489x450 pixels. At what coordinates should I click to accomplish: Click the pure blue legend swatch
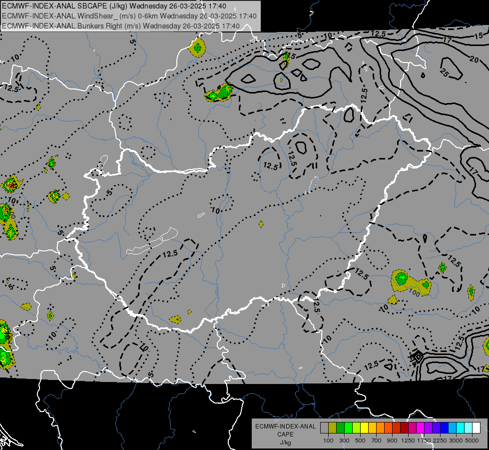(x=445, y=427)
